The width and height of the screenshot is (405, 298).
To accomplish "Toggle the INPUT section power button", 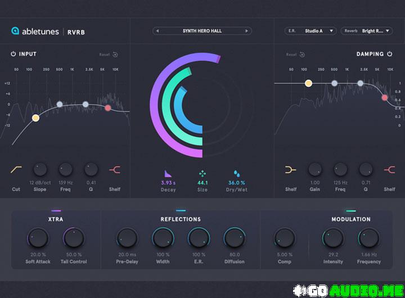I will pos(13,54).
